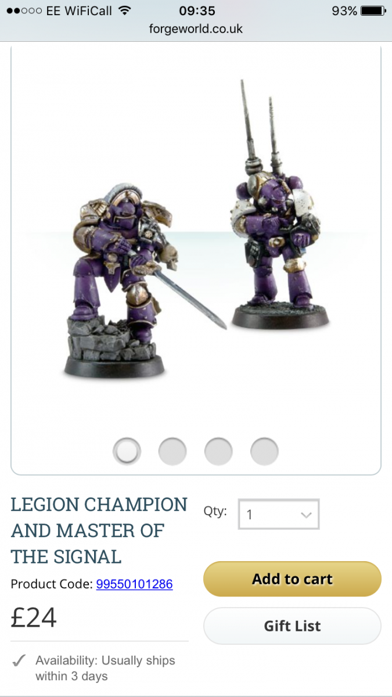The image size is (392, 697).
Task: Select the first image carousel dot
Action: point(126,451)
